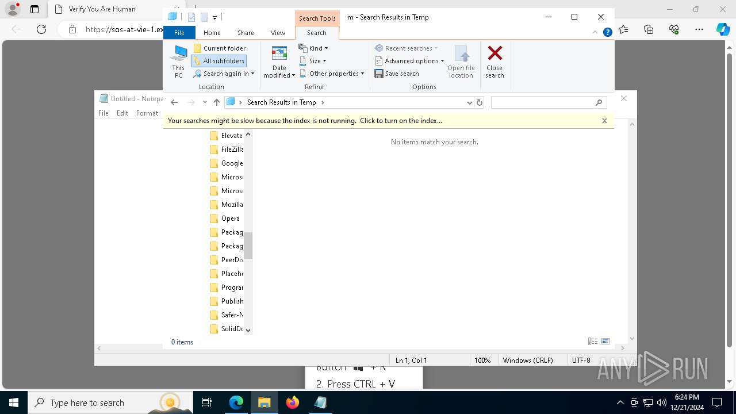Select the Google folder
The width and height of the screenshot is (736, 414).
[227, 163]
